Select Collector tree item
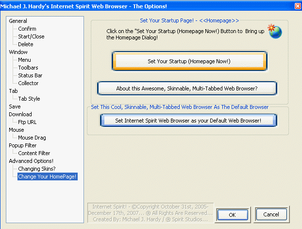The width and height of the screenshot is (302, 229). pos(28,83)
